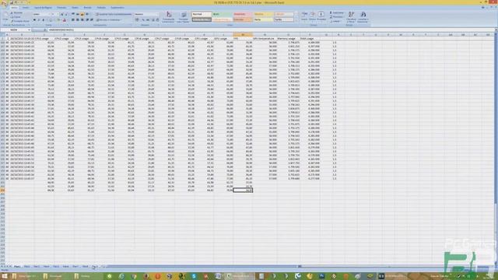Screen dimensions: 498x280
Task: Align text to top of cell
Action: (72, 14)
